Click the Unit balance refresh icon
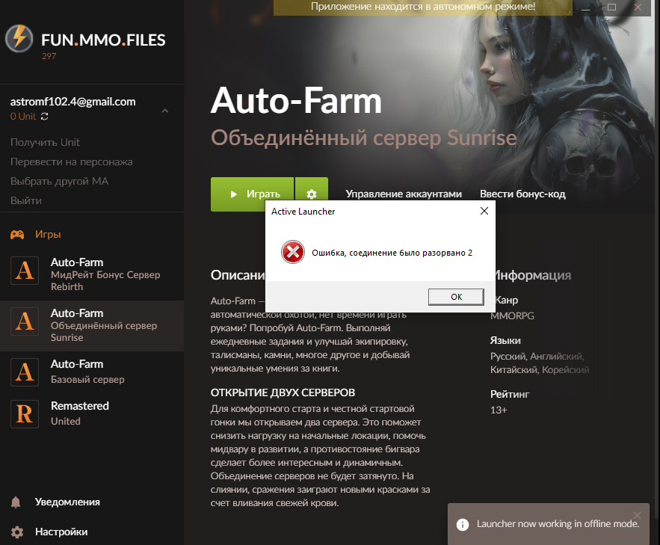This screenshot has width=660, height=545. [46, 117]
